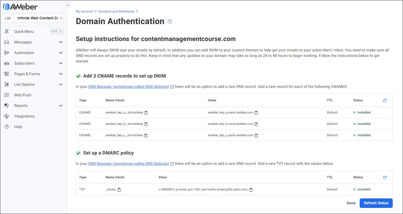Viewport: 403px width, 214px height.
Task: Go to the Integrations page
Action: (x=24, y=116)
